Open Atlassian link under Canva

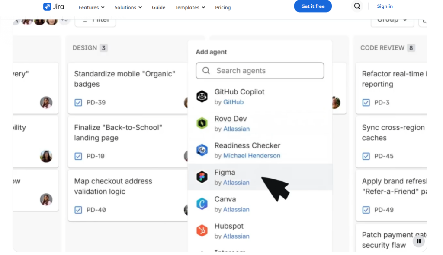click(x=236, y=209)
